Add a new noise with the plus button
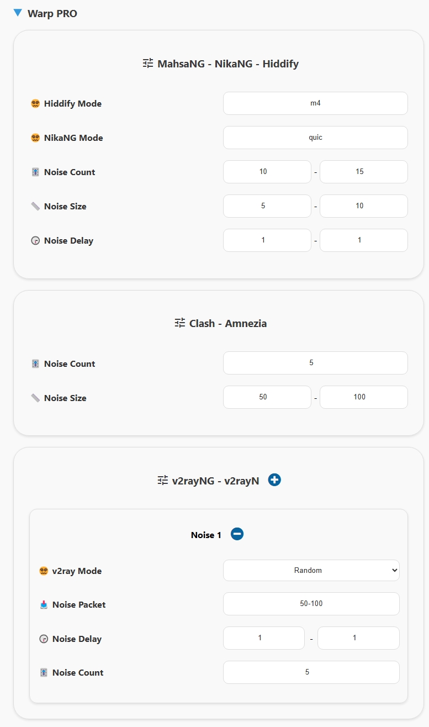 pyautogui.click(x=274, y=480)
